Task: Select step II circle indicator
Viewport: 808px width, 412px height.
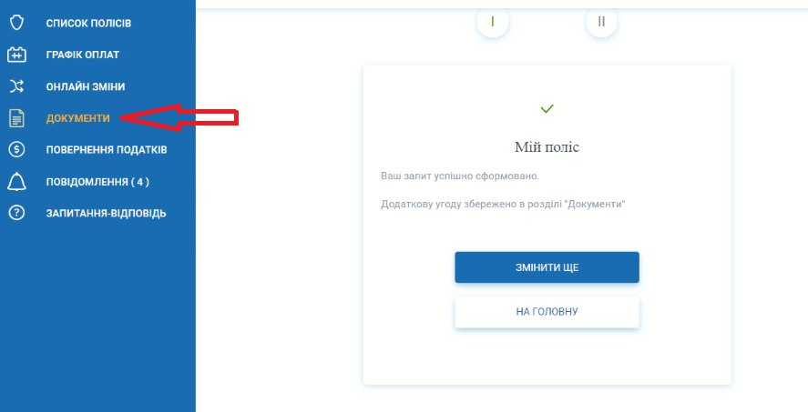Action: click(x=601, y=22)
